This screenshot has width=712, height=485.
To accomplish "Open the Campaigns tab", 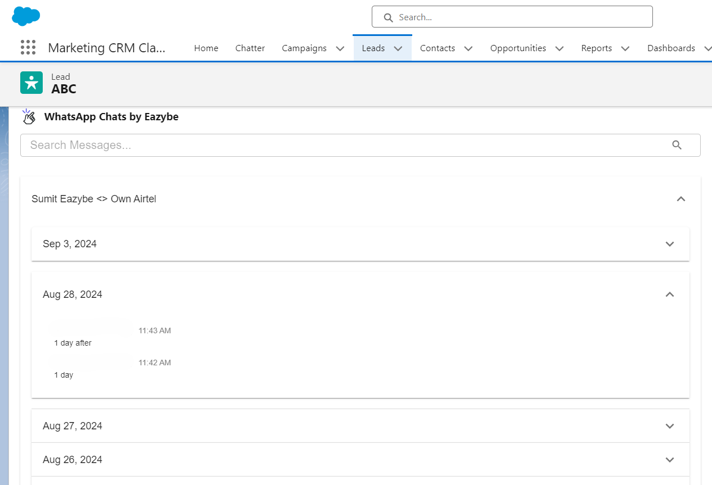I will [304, 48].
